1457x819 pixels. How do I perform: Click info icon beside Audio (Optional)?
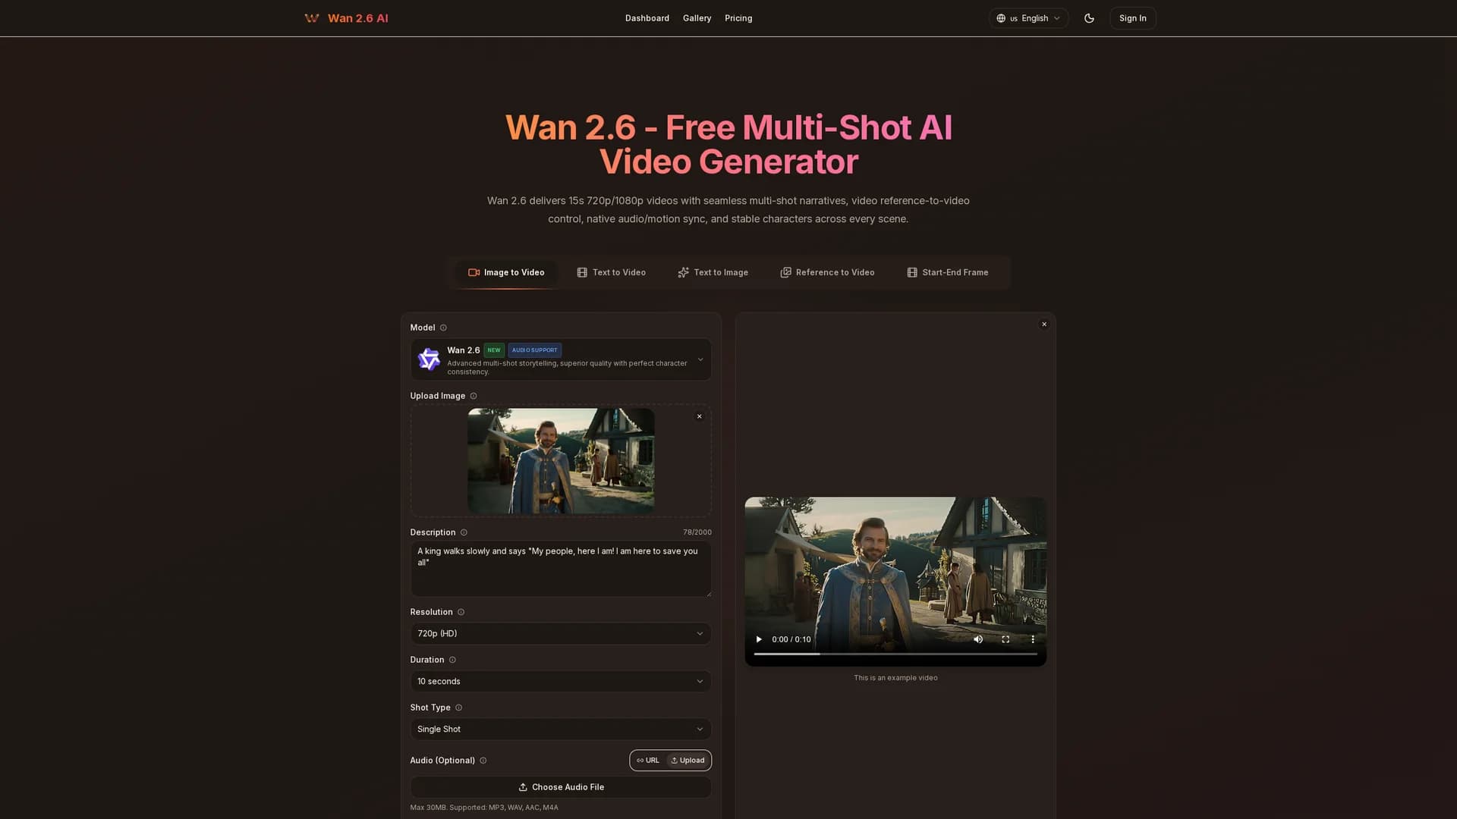click(x=483, y=761)
